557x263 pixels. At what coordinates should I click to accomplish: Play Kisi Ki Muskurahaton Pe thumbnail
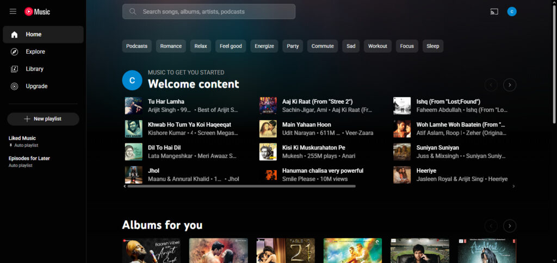coord(268,152)
